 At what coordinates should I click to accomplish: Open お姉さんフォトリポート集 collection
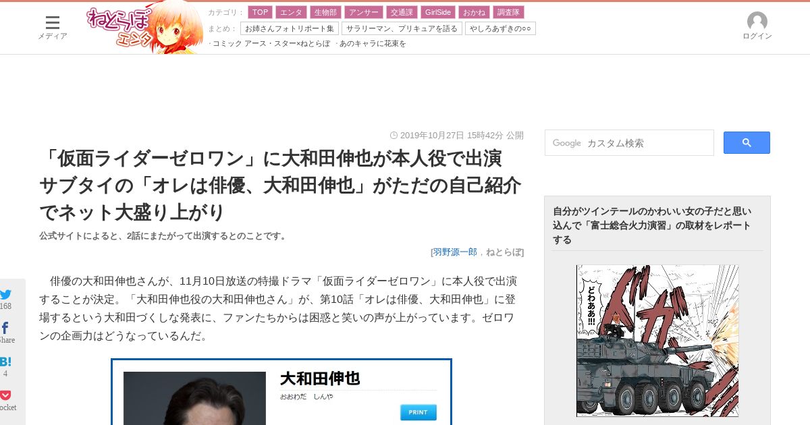pyautogui.click(x=290, y=28)
